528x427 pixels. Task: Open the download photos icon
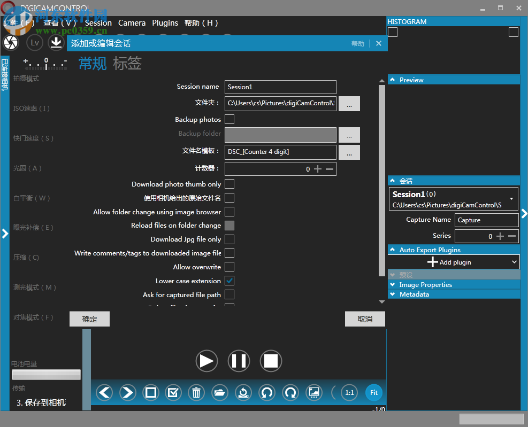[x=56, y=42]
